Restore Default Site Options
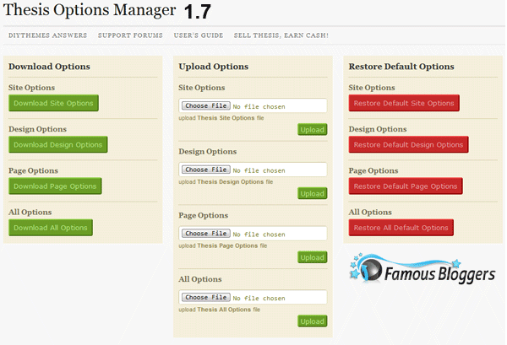Viewport: 507px width, 345px height. 404,103
